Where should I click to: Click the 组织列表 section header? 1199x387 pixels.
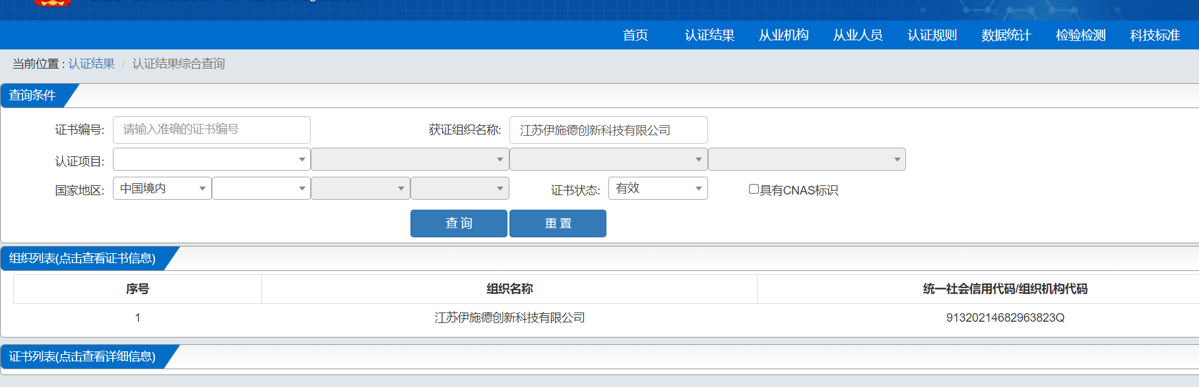[x=82, y=258]
